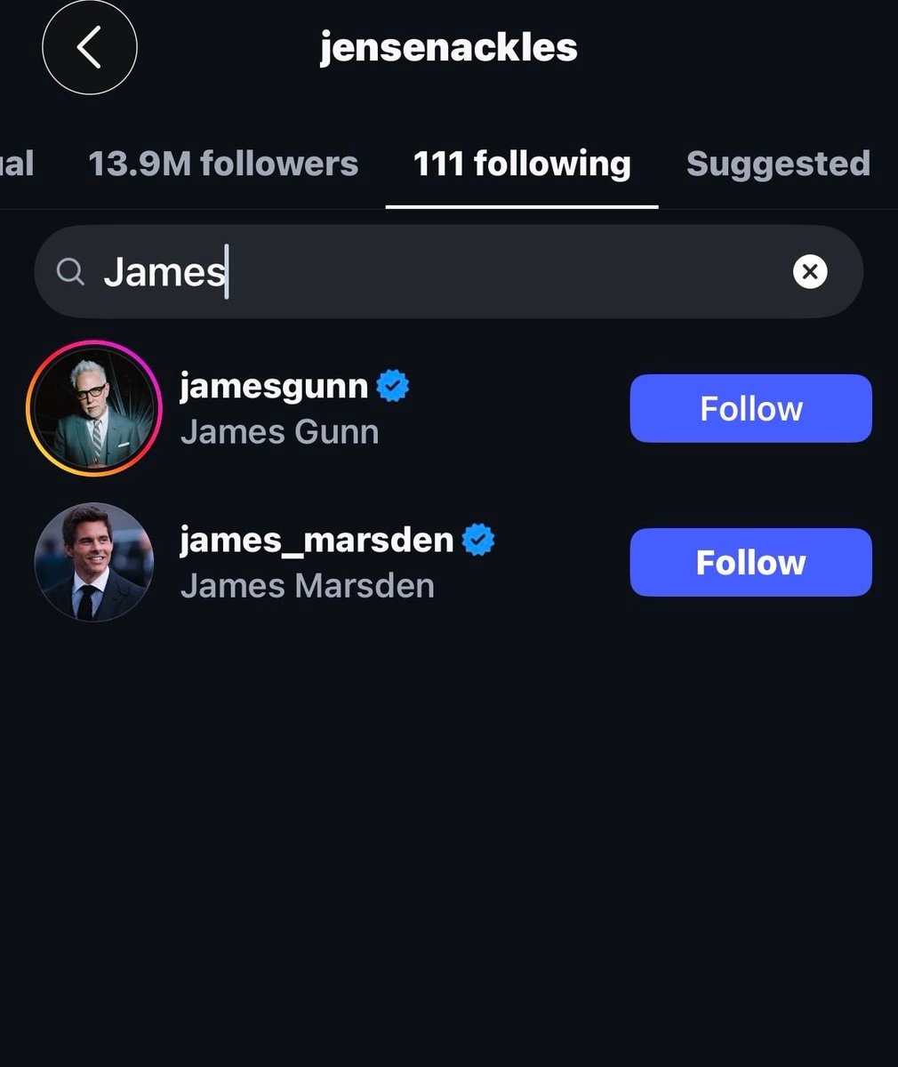Switch to the 13.9M followers tab

pos(223,164)
